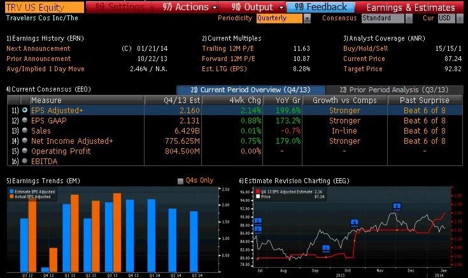Click the September event marker on revision chart
468x278 pixels.
tap(326, 249)
